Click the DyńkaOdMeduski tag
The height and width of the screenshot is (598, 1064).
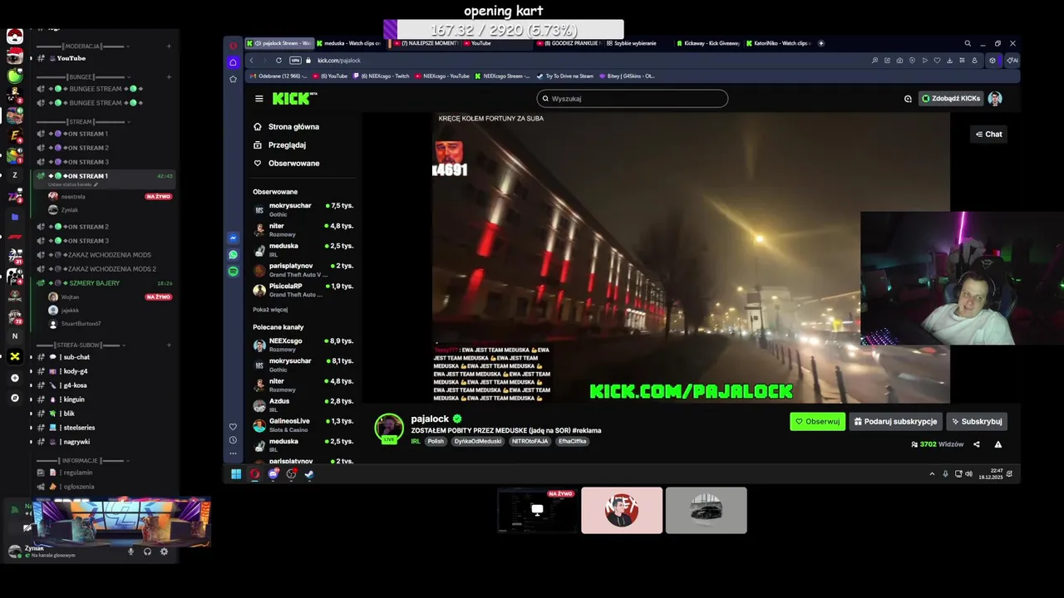(478, 441)
